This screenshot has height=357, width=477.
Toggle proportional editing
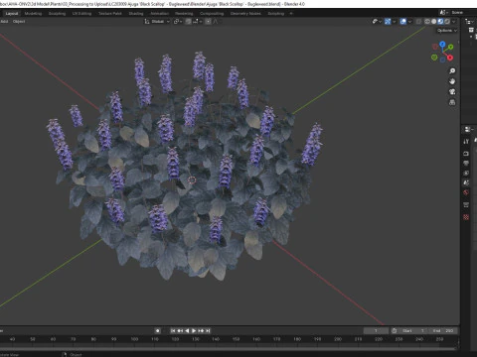click(208, 22)
